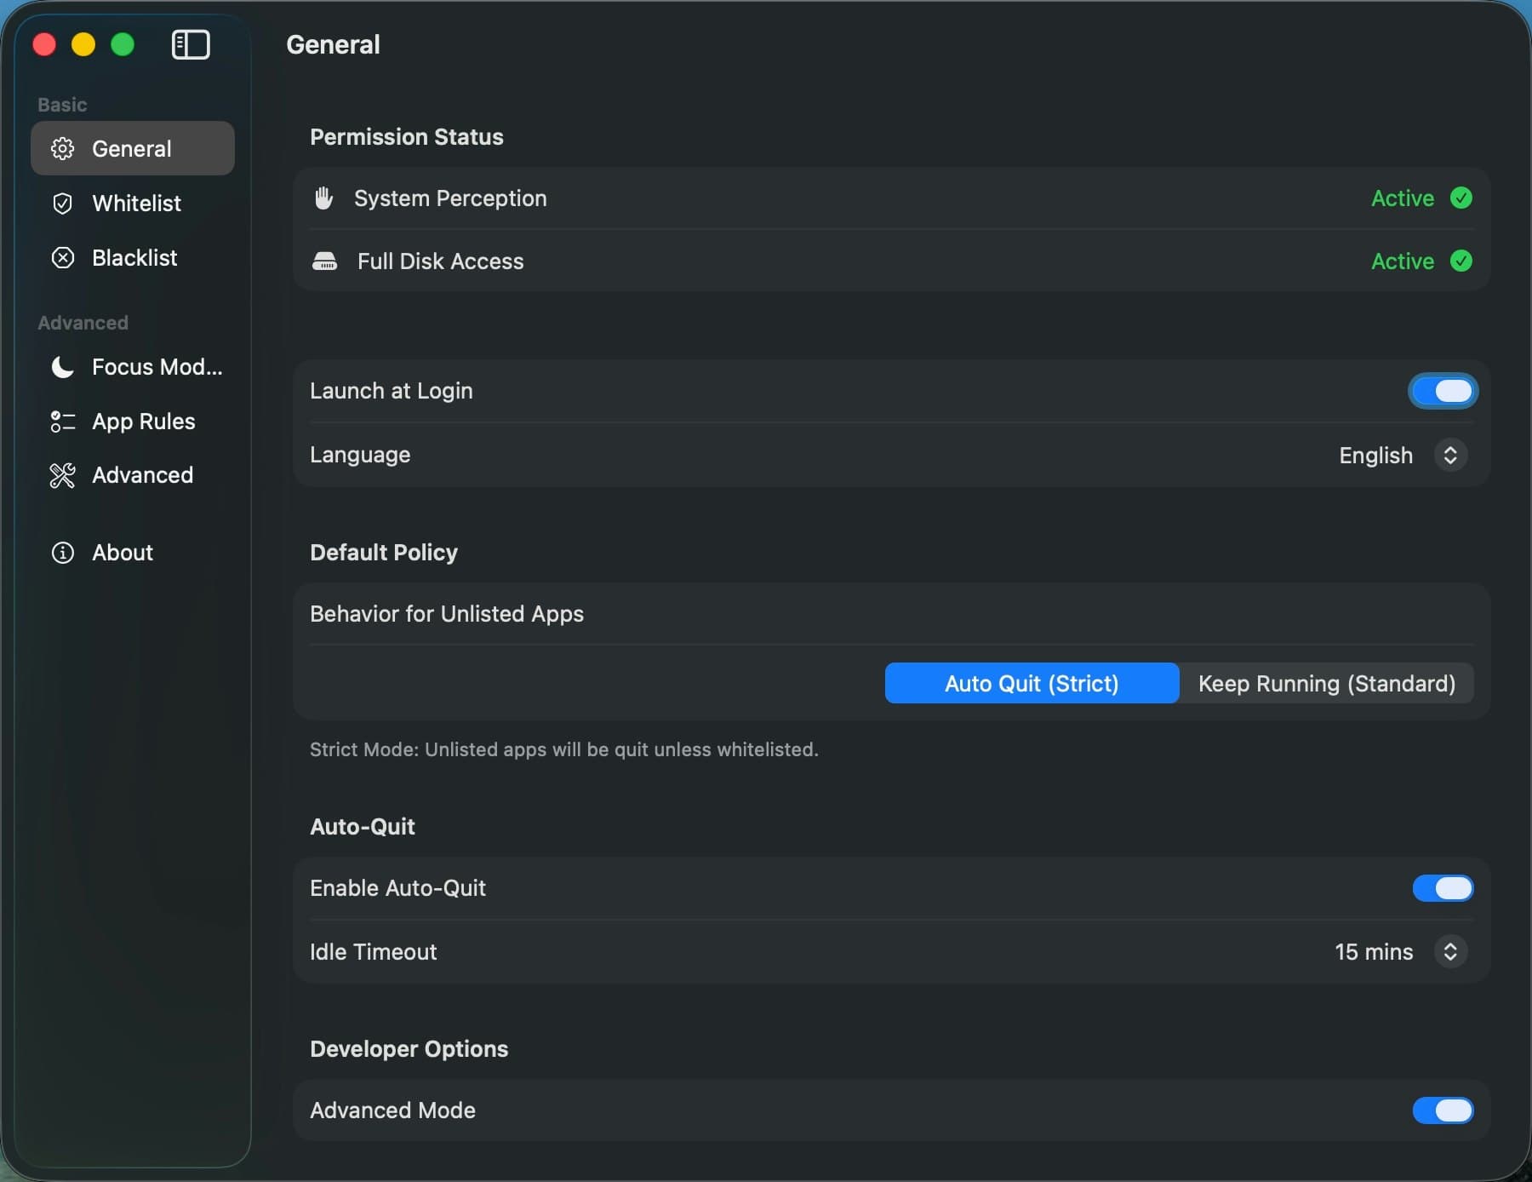
Task: Open the Idle Timeout dropdown
Action: (x=1400, y=952)
